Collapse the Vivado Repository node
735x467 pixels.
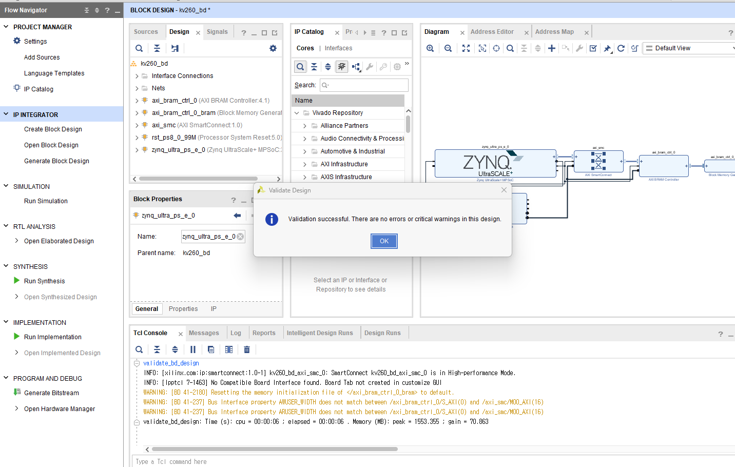coord(297,113)
